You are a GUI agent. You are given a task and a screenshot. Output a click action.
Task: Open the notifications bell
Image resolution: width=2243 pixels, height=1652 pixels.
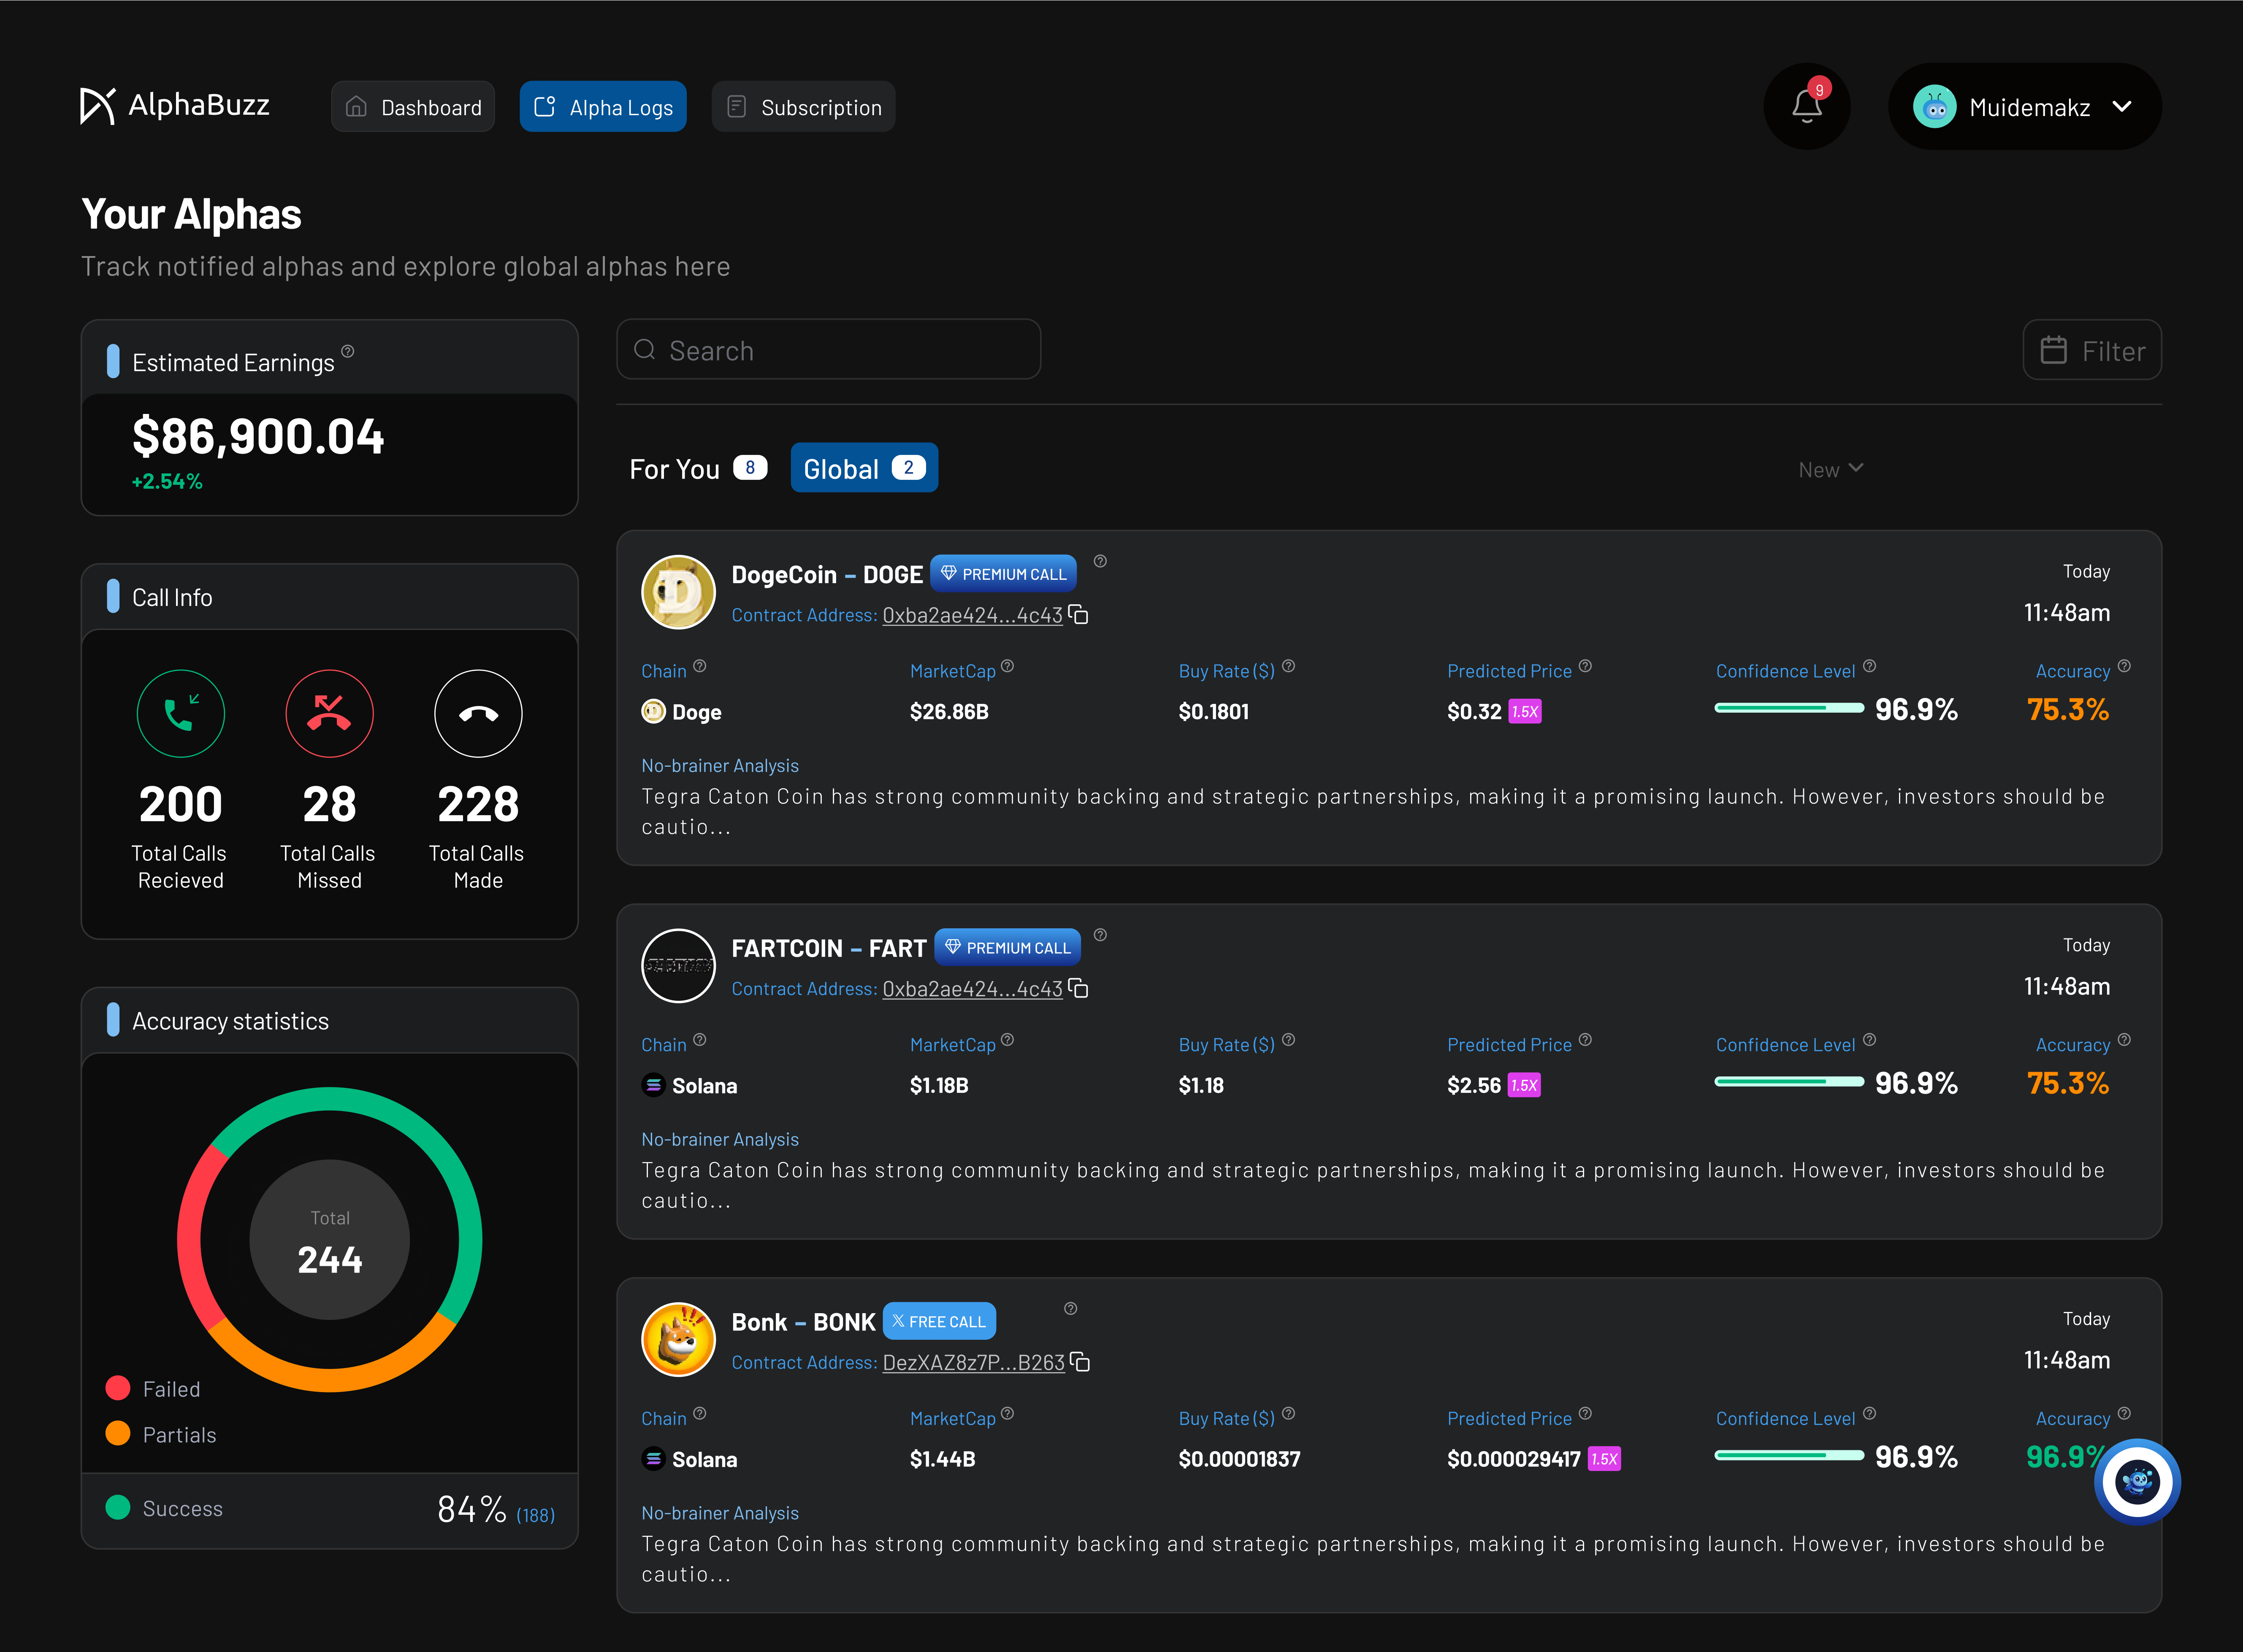click(1806, 106)
